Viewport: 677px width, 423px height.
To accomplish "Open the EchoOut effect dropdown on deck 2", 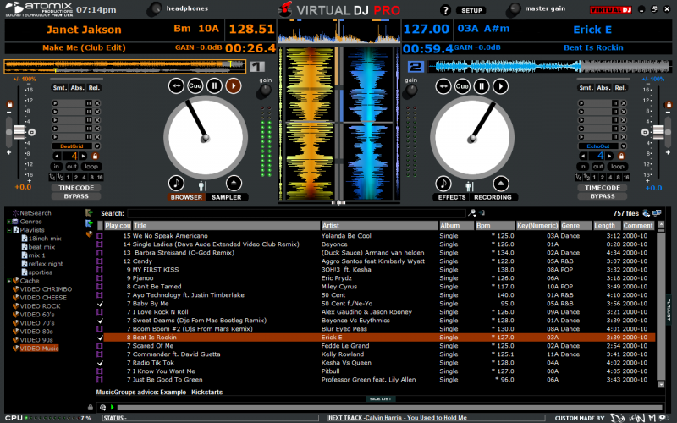I will (624, 146).
